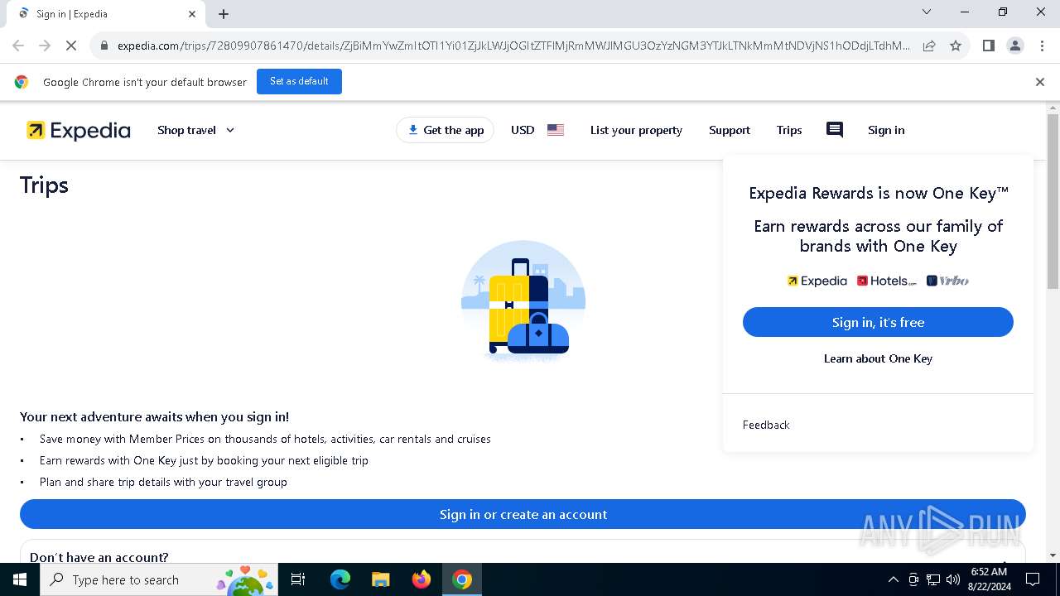Open File Explorer from the taskbar
Screen dimensions: 1060x596
tap(381, 579)
